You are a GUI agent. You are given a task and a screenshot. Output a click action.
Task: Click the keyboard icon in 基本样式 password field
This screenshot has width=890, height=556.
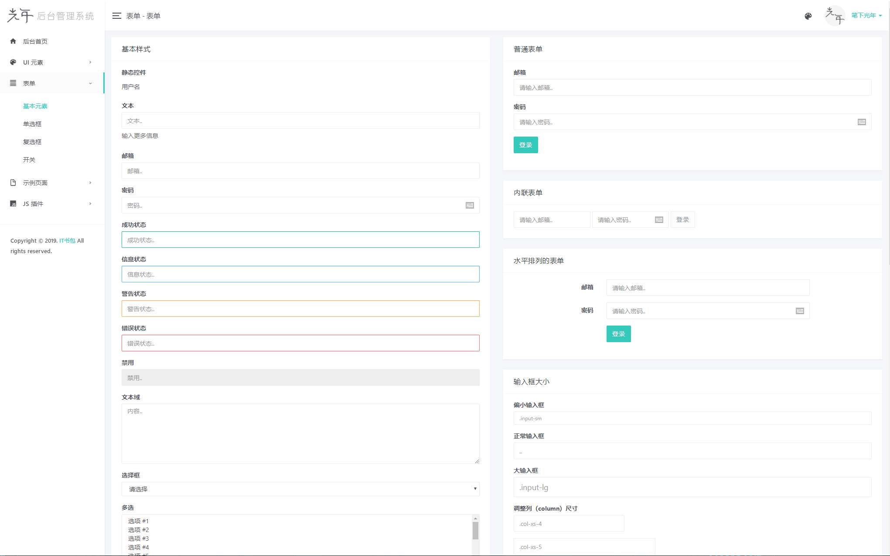(470, 205)
